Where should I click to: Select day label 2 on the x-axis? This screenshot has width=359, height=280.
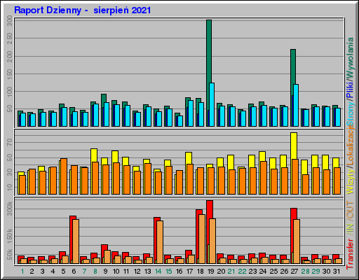(32, 272)
